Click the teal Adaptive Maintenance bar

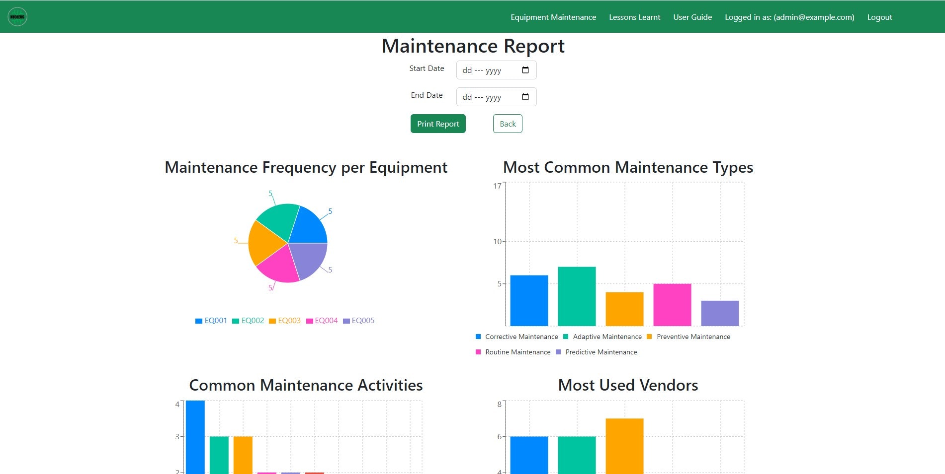coord(577,296)
